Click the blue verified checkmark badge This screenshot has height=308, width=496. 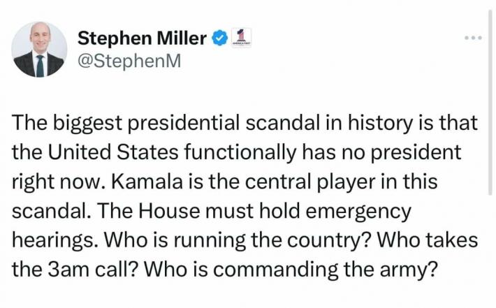pyautogui.click(x=219, y=38)
